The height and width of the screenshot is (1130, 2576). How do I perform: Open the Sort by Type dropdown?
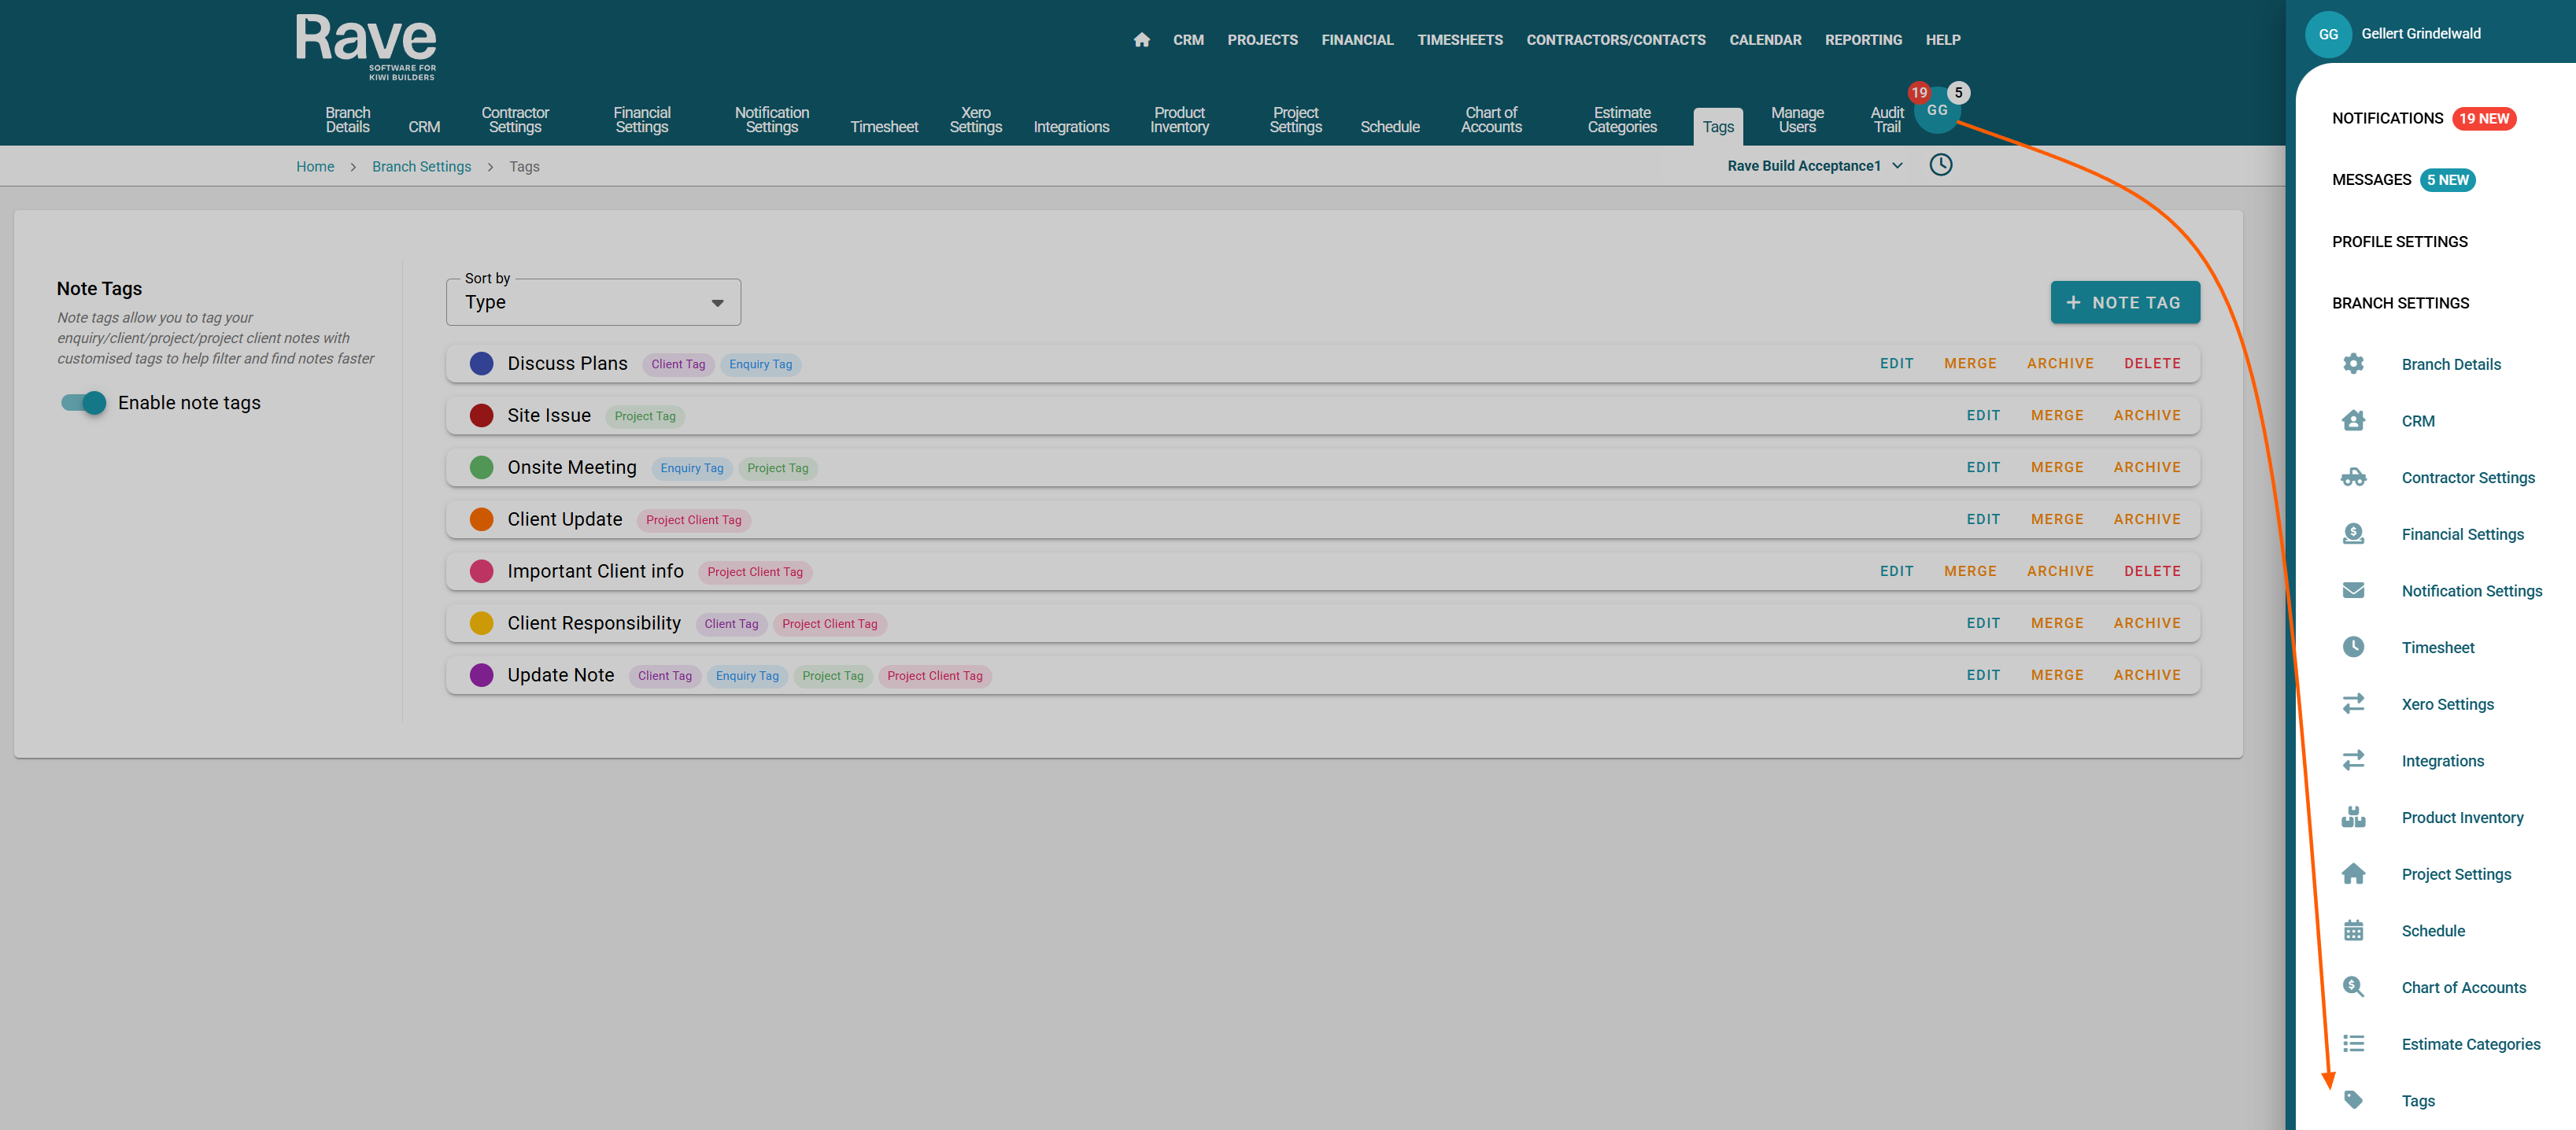coord(593,302)
